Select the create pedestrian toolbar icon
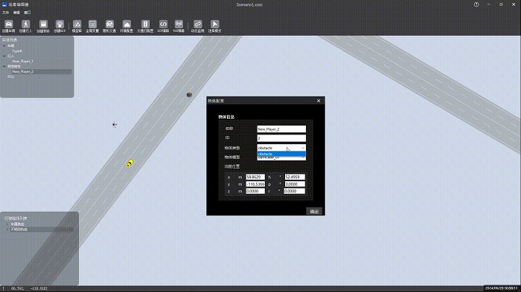Screen dimensions: 521x292 point(25,25)
